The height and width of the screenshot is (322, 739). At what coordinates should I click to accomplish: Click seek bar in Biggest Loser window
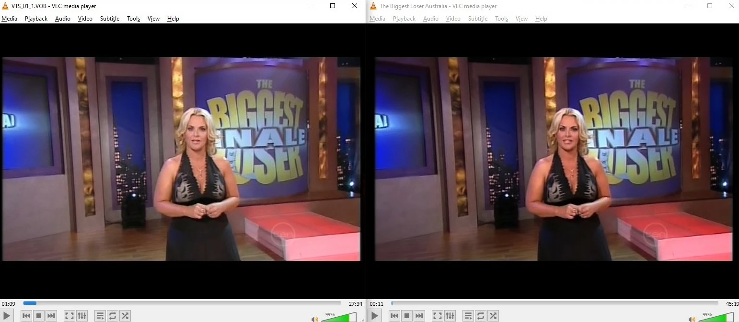(554, 303)
